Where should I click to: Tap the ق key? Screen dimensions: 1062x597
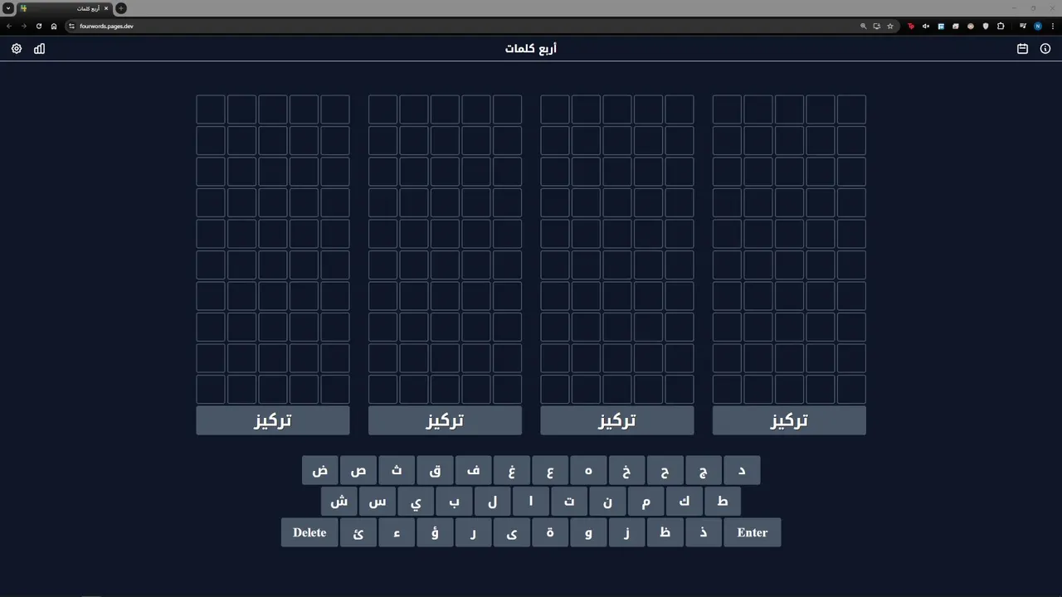click(x=435, y=470)
